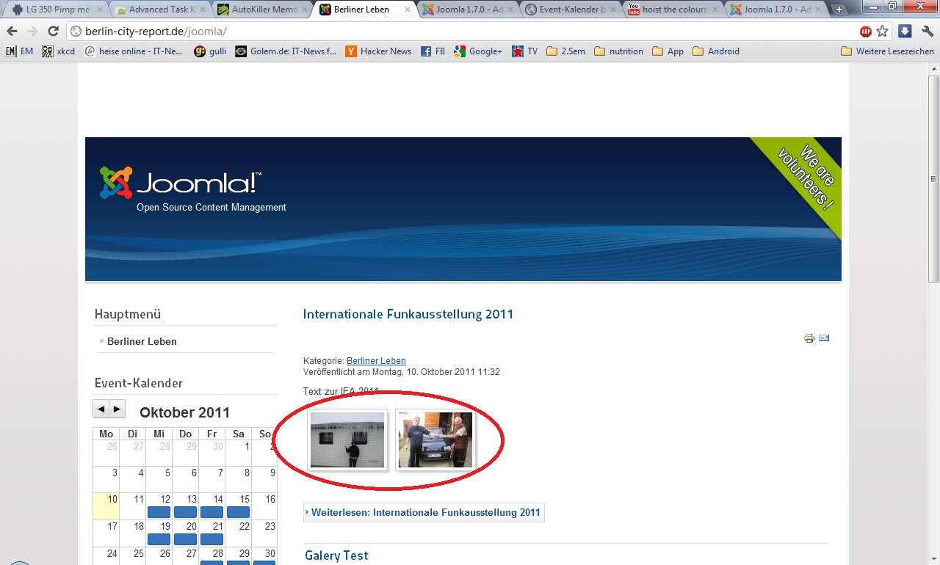
Task: Open the thumbnail of two men with car
Action: click(x=435, y=440)
